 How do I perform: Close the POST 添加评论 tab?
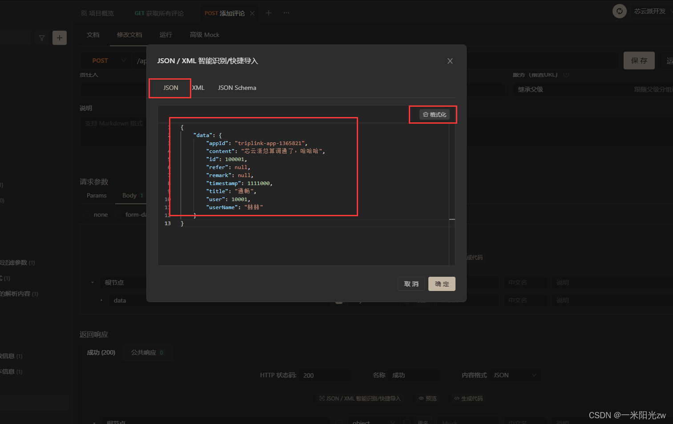(252, 13)
